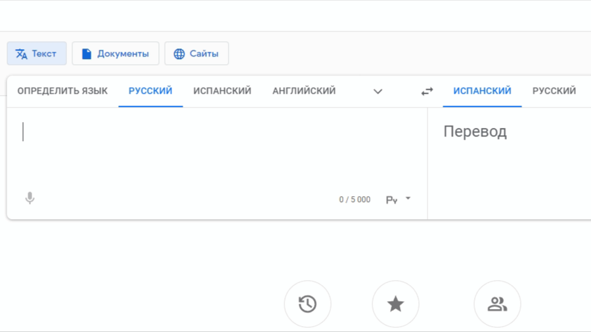Click the Ру input method indicator
This screenshot has width=591, height=332.
click(391, 199)
